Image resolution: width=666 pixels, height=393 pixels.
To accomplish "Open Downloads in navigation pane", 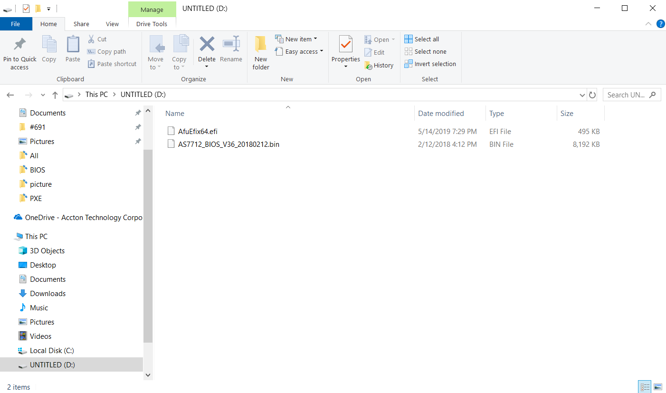I will 48,293.
